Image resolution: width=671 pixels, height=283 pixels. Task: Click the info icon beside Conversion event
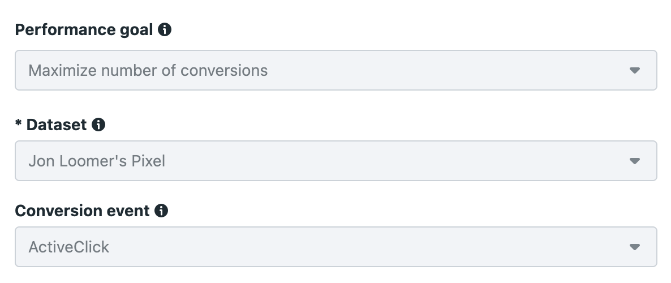pyautogui.click(x=161, y=211)
